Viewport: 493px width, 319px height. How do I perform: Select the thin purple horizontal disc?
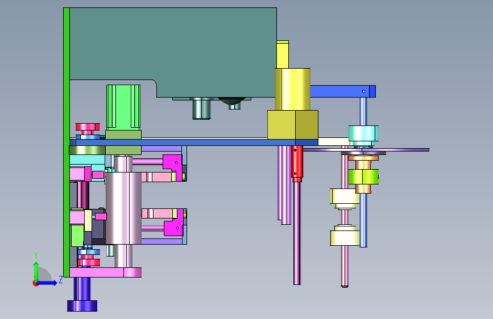[x=366, y=150]
